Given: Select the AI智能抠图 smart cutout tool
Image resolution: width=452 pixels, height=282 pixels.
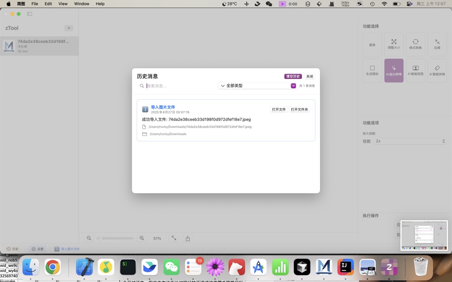Looking at the screenshot, I should point(415,70).
